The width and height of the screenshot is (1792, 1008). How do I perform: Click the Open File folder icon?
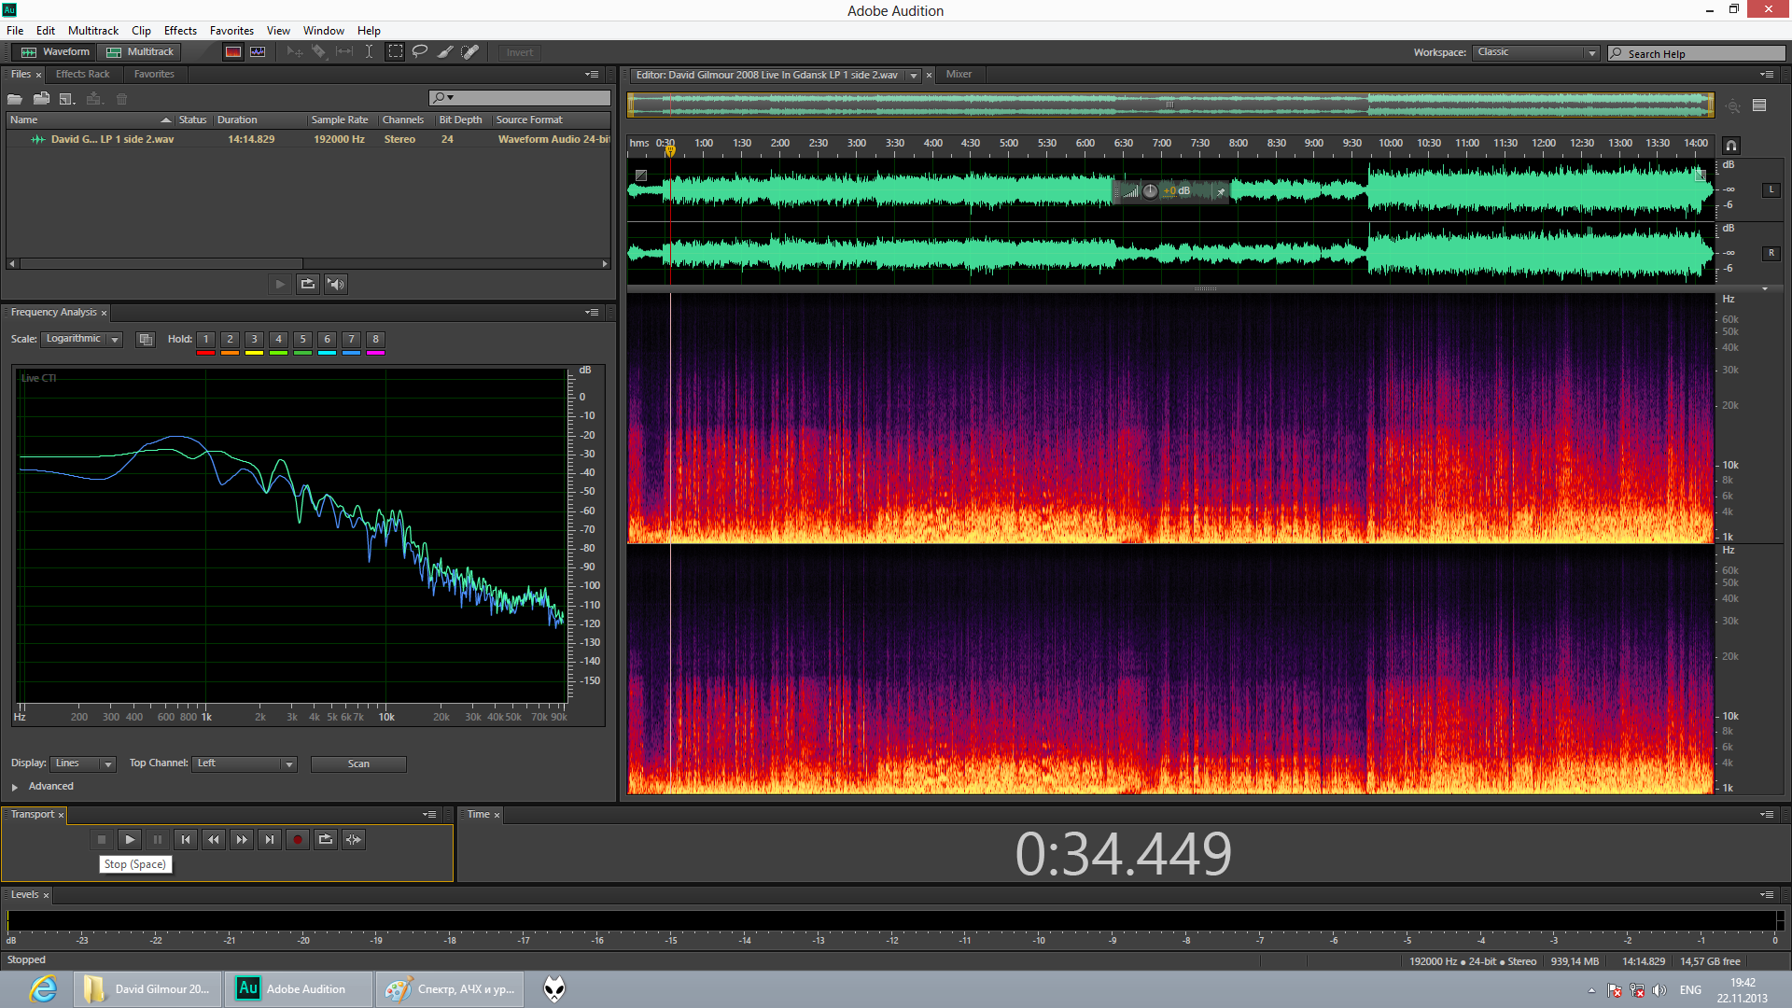tap(15, 99)
